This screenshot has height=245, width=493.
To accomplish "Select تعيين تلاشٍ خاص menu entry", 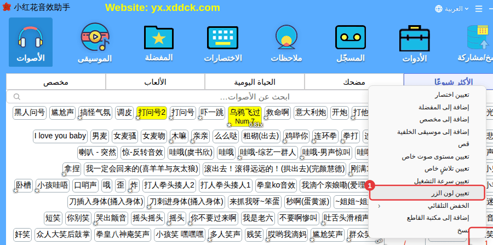I will [427, 169].
